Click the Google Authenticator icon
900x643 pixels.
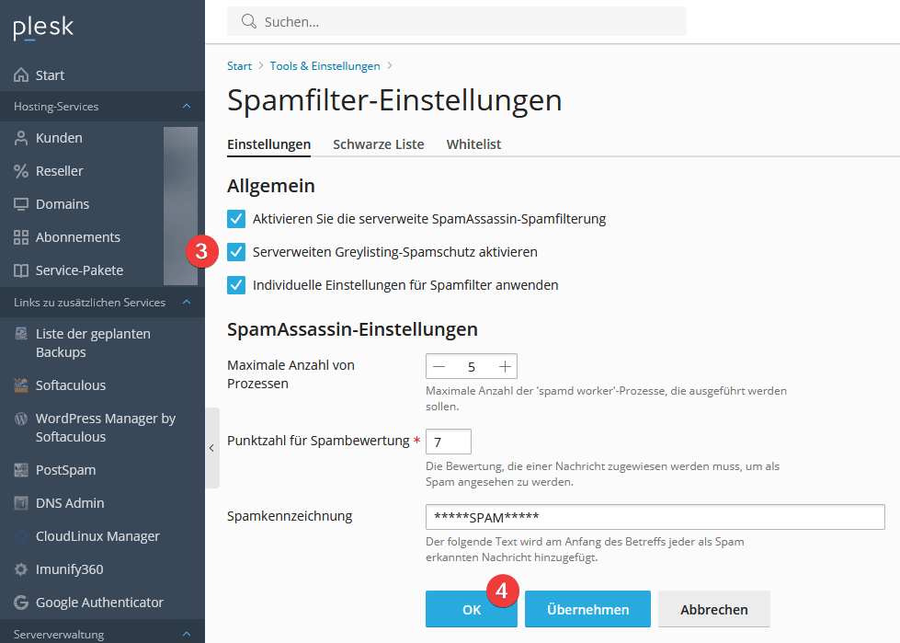(x=20, y=603)
